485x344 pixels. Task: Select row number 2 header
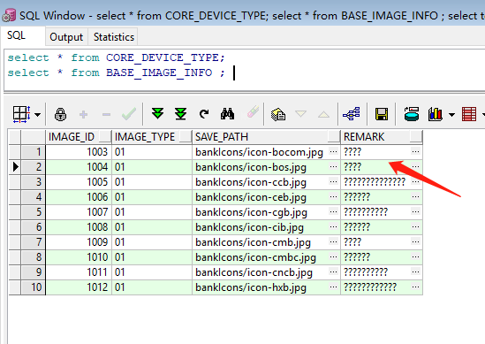[x=33, y=167]
